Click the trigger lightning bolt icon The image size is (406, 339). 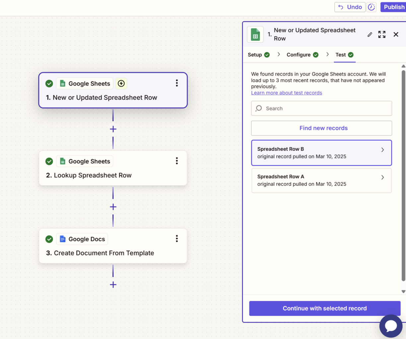click(121, 84)
